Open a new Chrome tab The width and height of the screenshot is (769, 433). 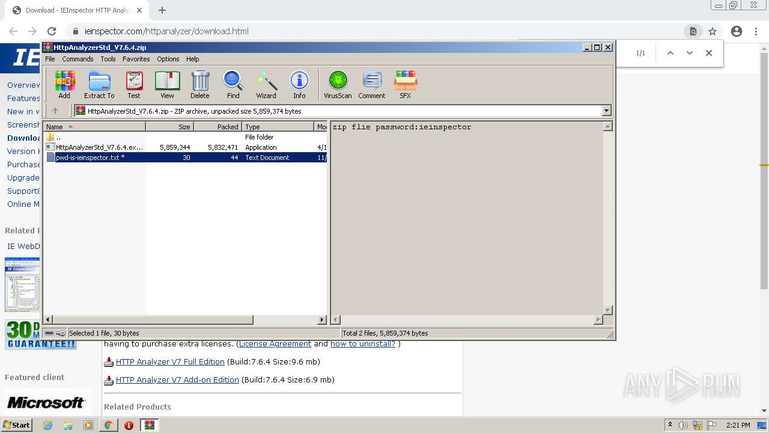tap(162, 10)
